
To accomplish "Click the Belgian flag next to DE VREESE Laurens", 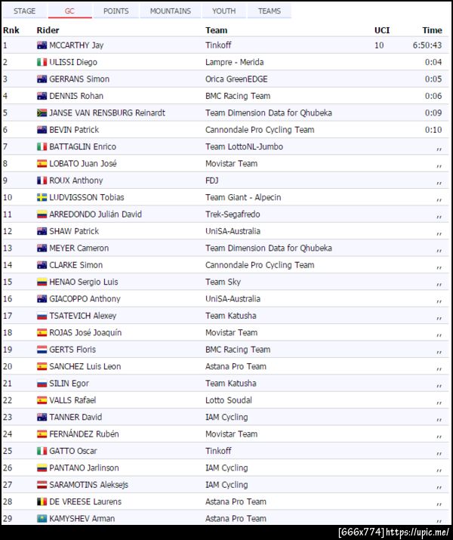I will tap(42, 501).
